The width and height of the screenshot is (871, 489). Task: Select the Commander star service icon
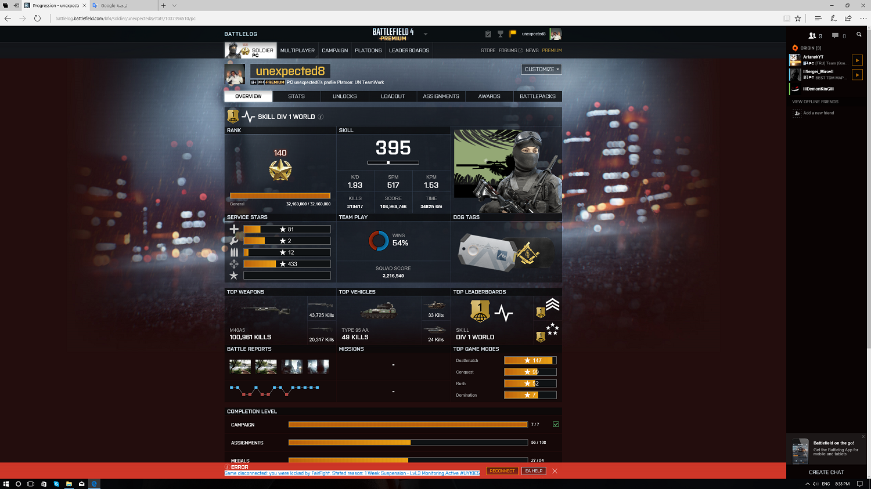(x=234, y=276)
